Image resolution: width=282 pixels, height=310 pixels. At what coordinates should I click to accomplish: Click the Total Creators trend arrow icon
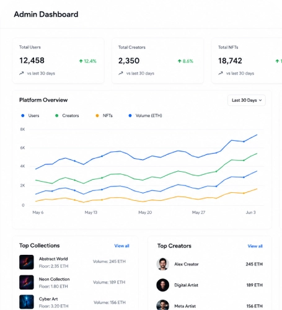click(121, 73)
